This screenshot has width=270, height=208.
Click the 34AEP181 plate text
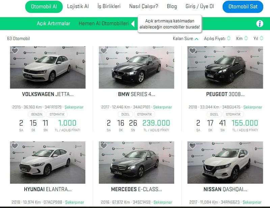click(x=141, y=107)
